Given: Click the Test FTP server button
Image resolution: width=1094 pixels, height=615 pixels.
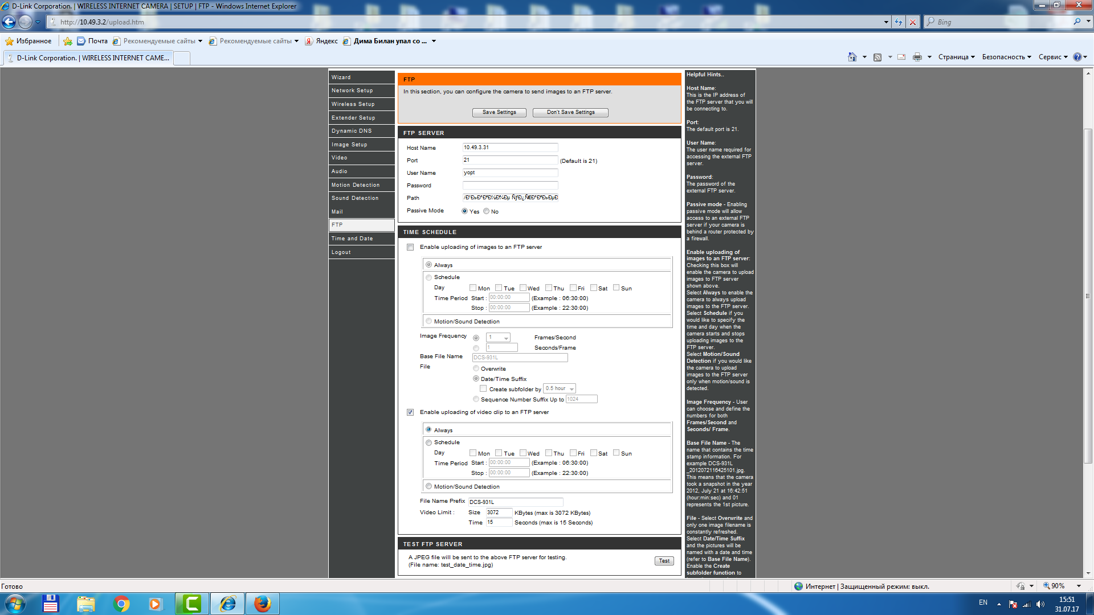Looking at the screenshot, I should [664, 561].
